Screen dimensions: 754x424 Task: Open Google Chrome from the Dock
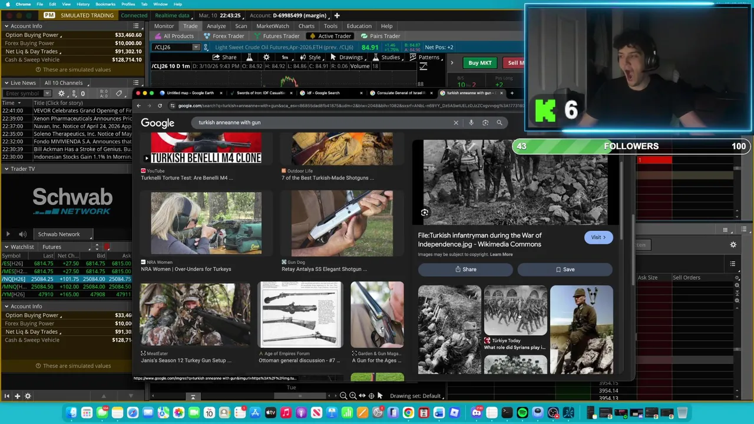[408, 413]
